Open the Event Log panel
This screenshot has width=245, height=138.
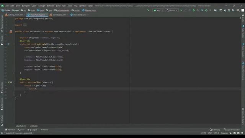[215, 130]
